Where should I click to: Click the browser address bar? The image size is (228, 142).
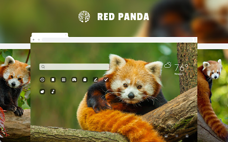[x=117, y=40]
